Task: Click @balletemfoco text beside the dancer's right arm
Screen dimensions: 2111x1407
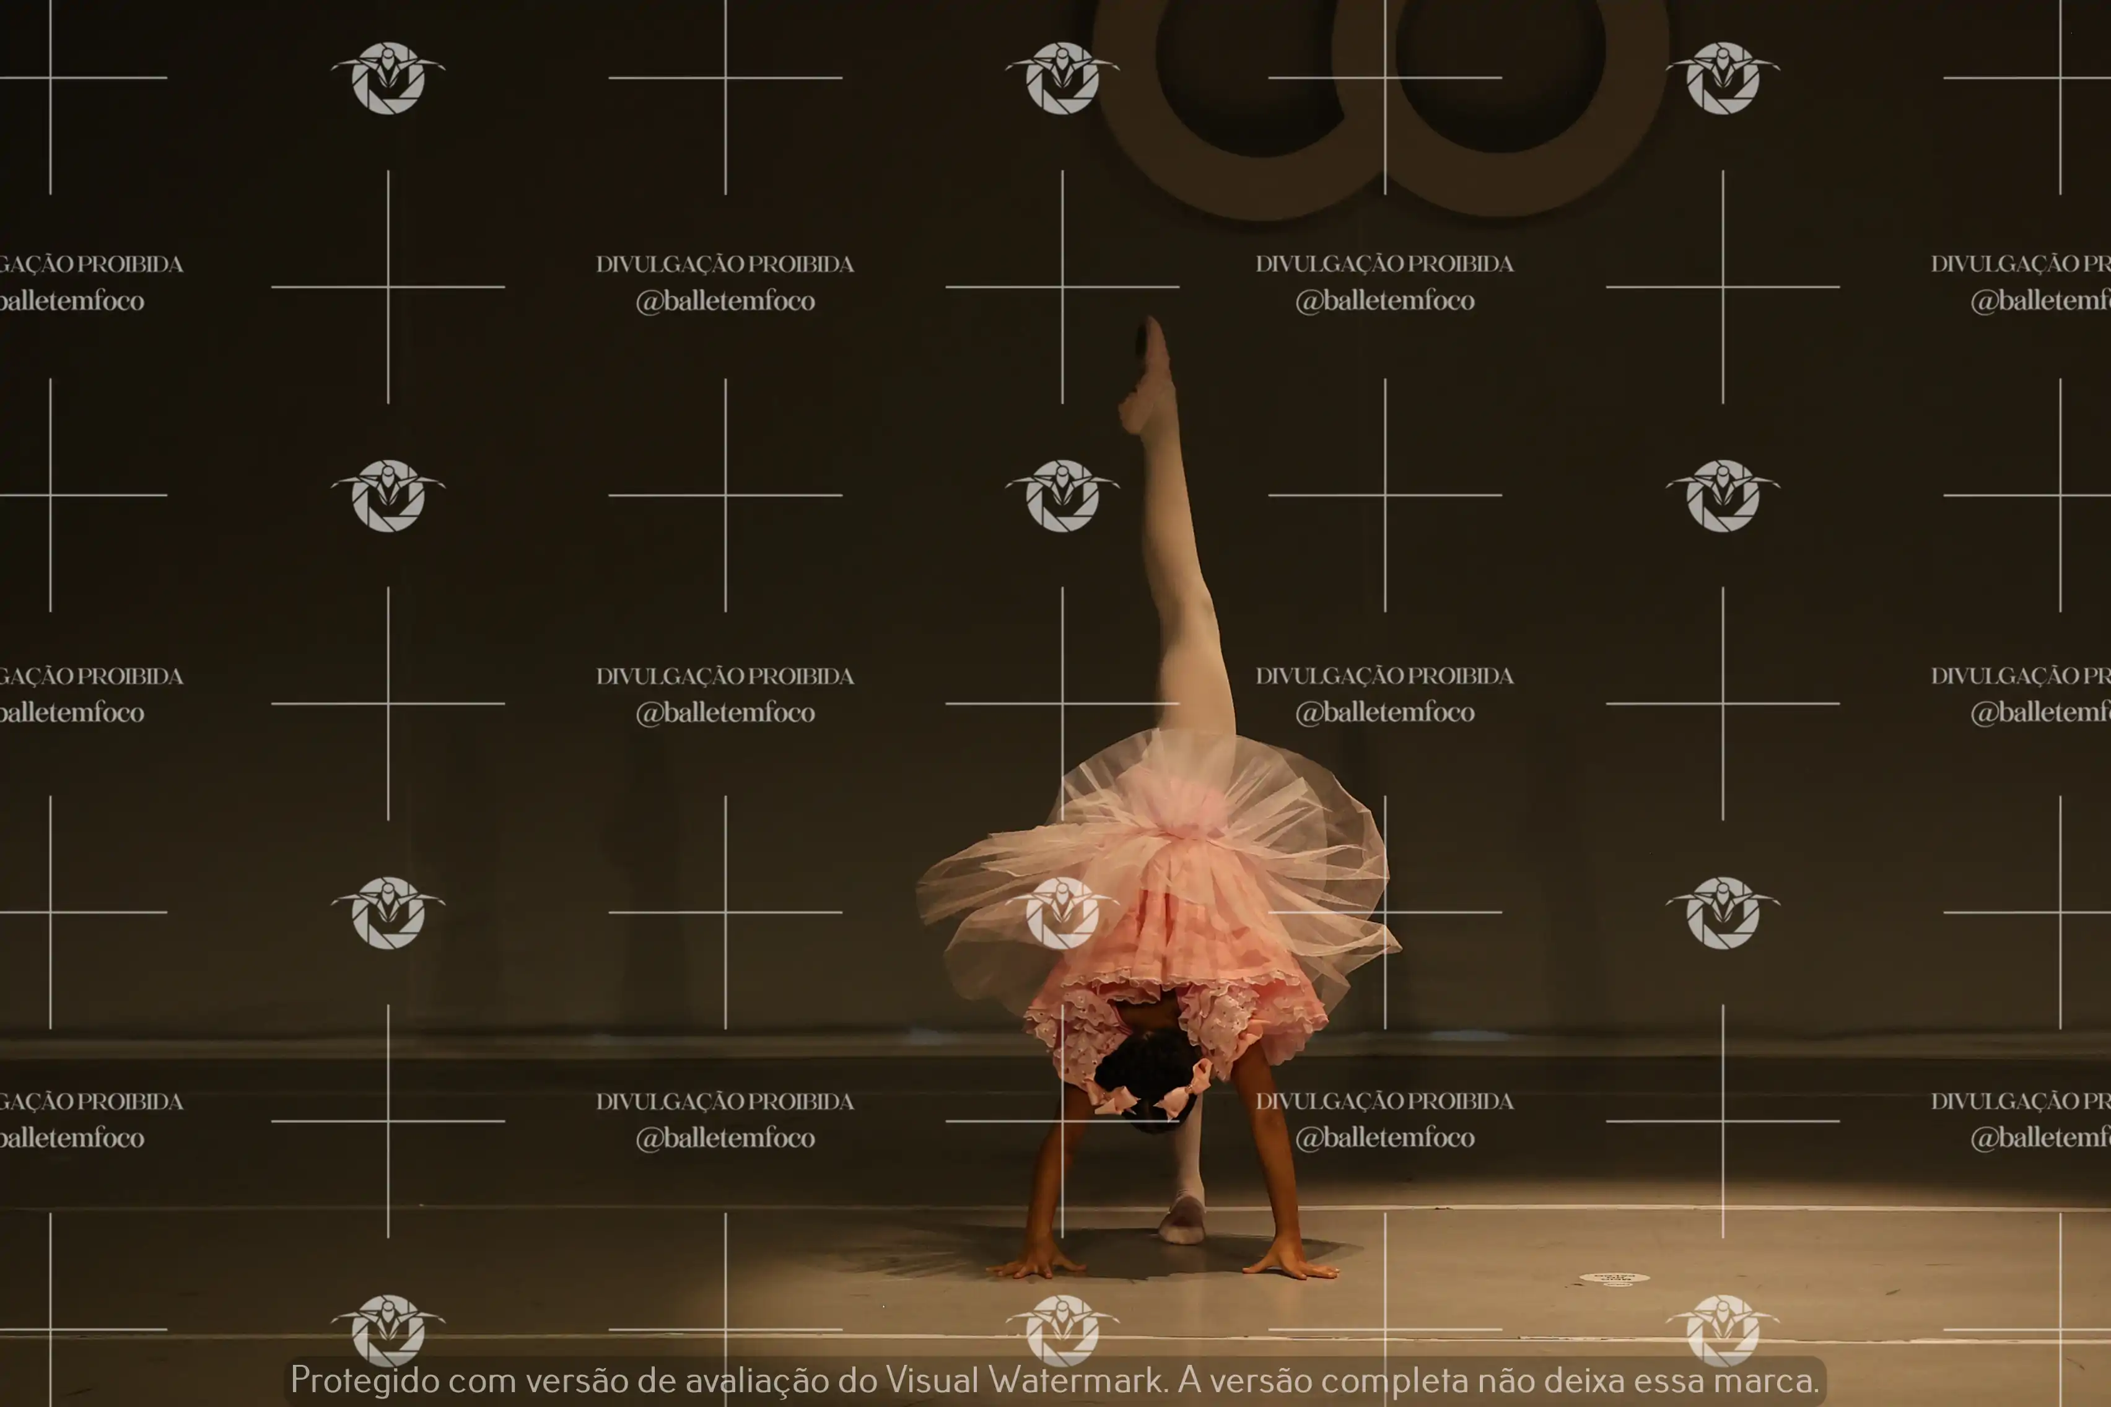Action: [x=1384, y=1138]
